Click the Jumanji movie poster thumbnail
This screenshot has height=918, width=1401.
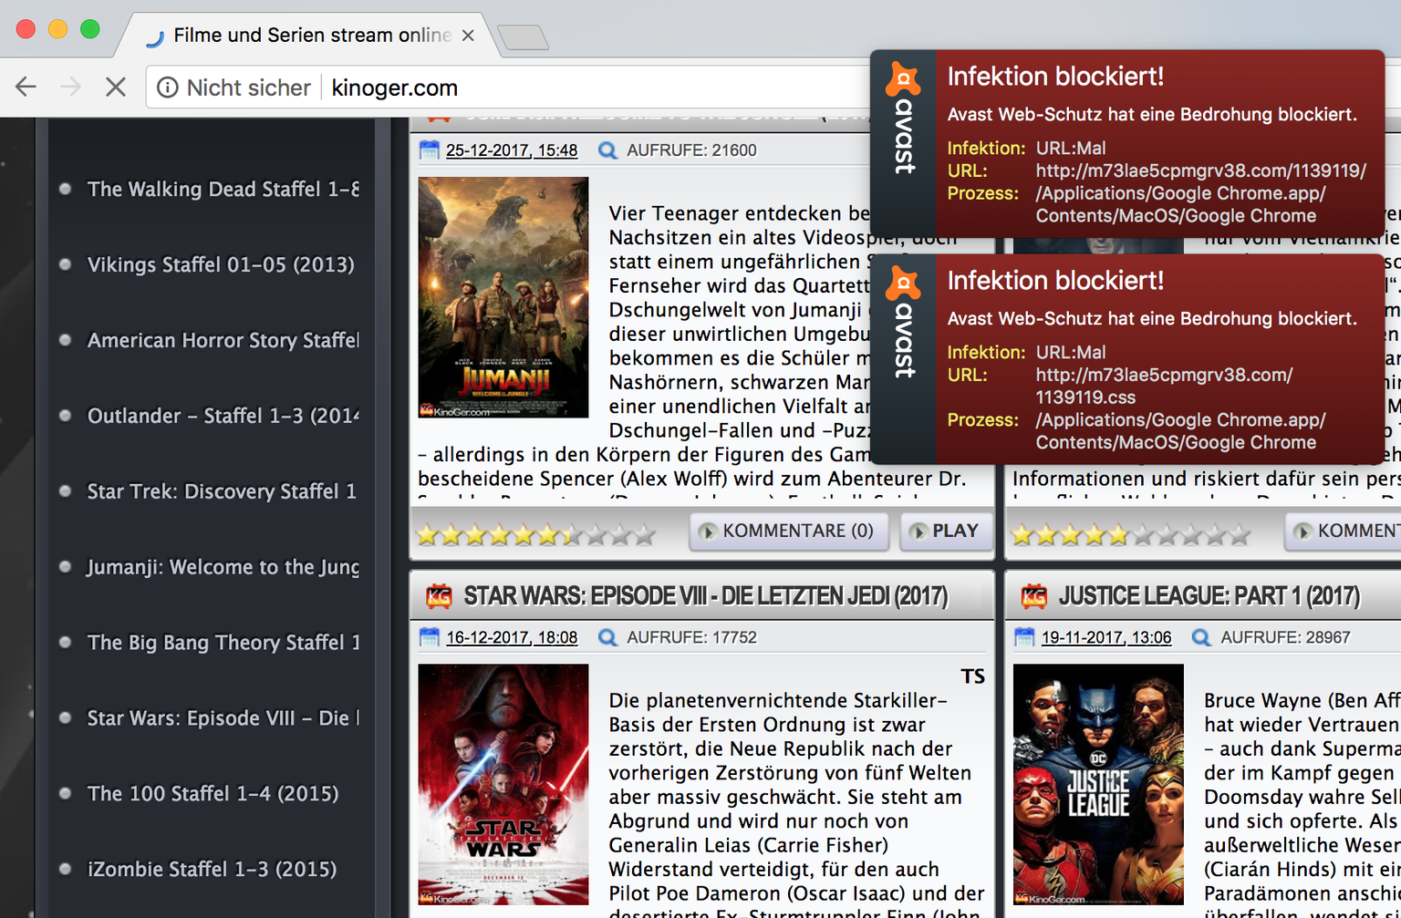point(503,297)
